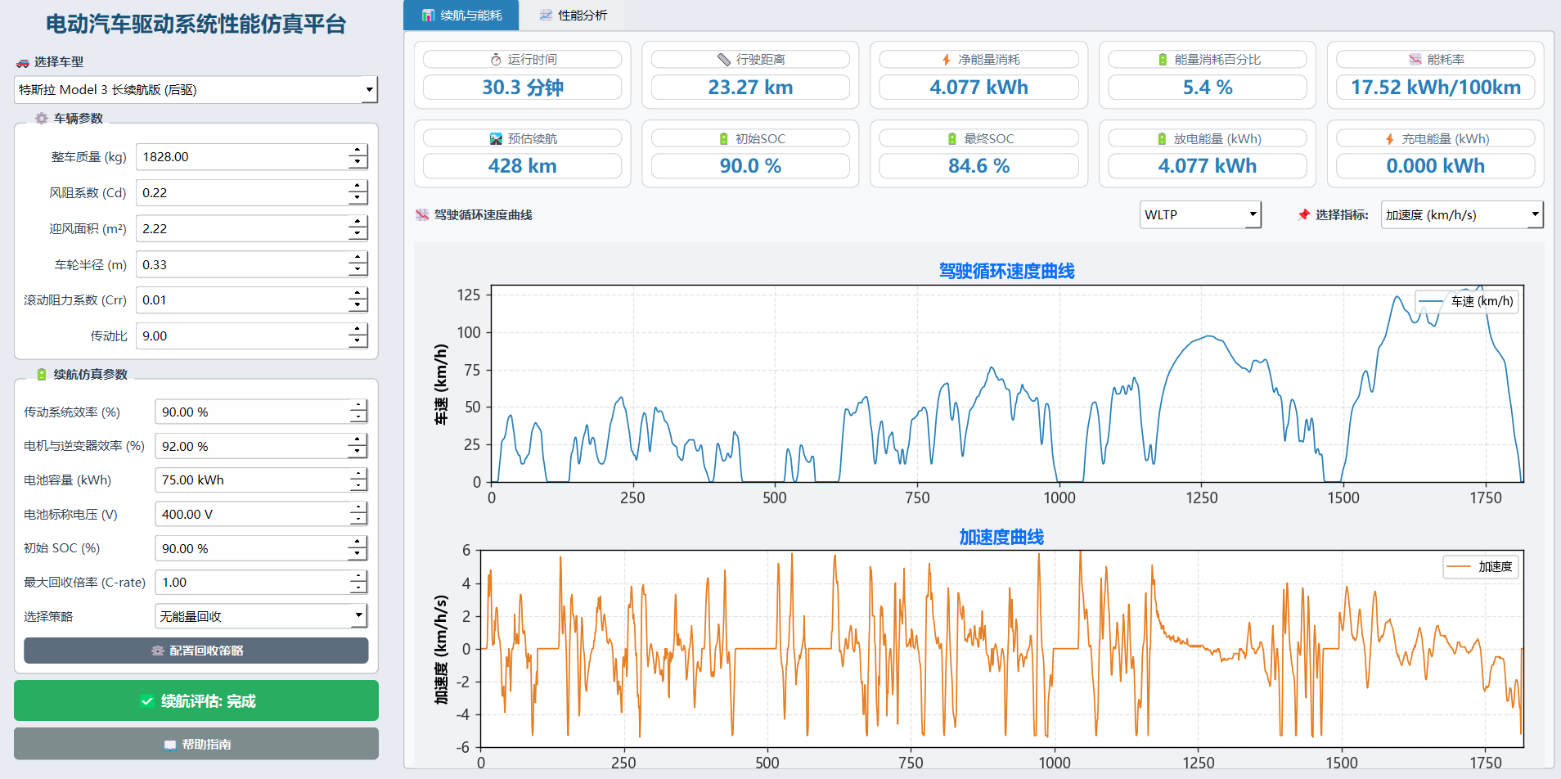Click the 车速 (km/h) legend line swatch
This screenshot has width=1561, height=779.
point(1431,301)
